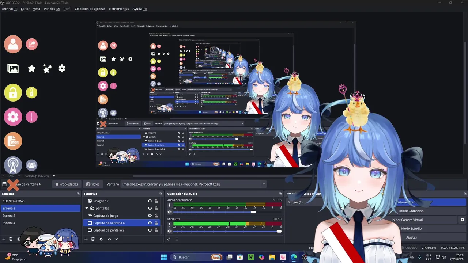This screenshot has height=263, width=468.
Task: Mute Mic/Aux 2
Action: click(170, 231)
